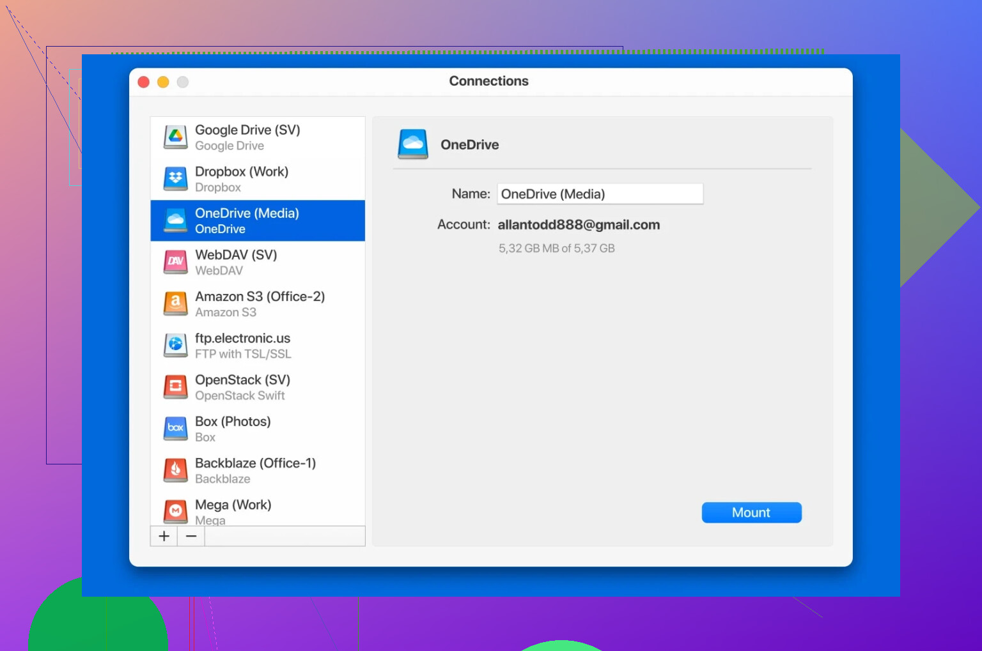Click the Mega (Work) drive icon

coord(175,512)
